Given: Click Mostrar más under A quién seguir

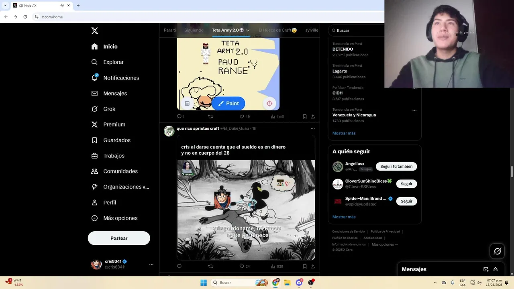Looking at the screenshot, I should pos(344,217).
